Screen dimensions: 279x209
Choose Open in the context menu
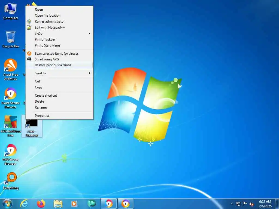59,10
